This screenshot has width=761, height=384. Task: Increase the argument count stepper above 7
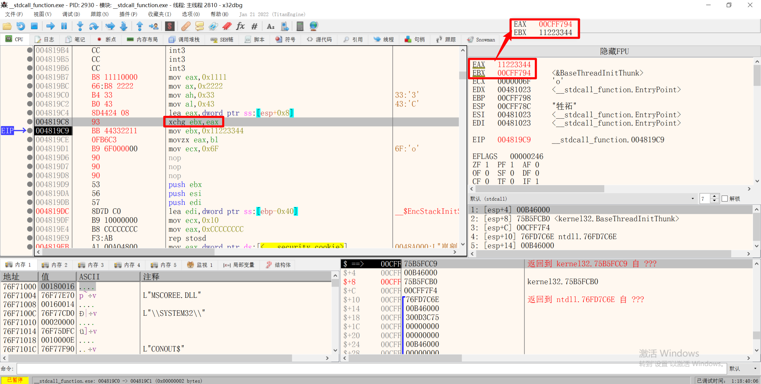point(714,196)
